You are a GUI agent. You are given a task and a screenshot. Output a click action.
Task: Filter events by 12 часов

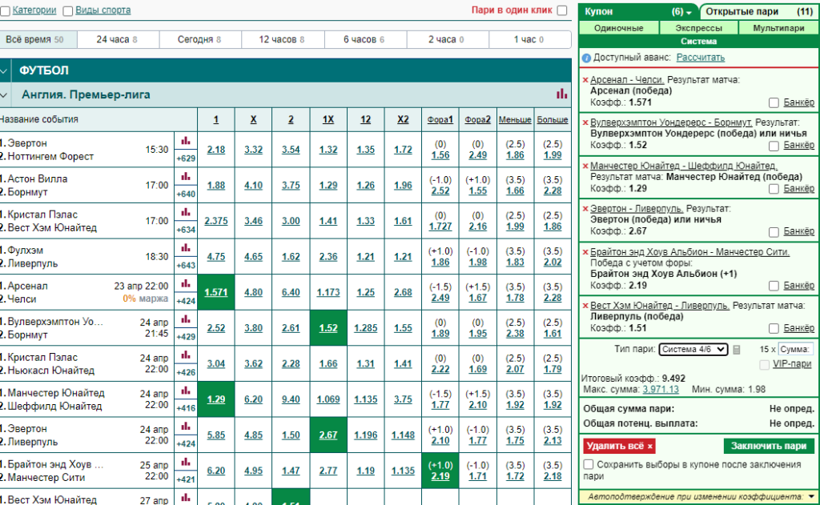tap(283, 39)
